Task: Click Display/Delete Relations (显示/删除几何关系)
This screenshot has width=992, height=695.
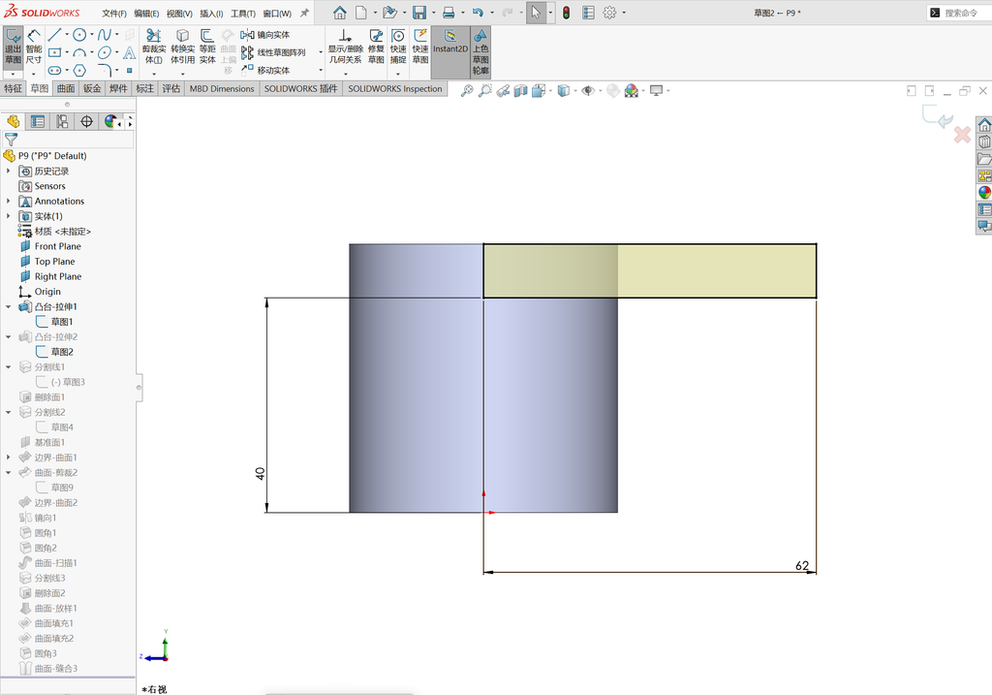Action: pyautogui.click(x=345, y=47)
